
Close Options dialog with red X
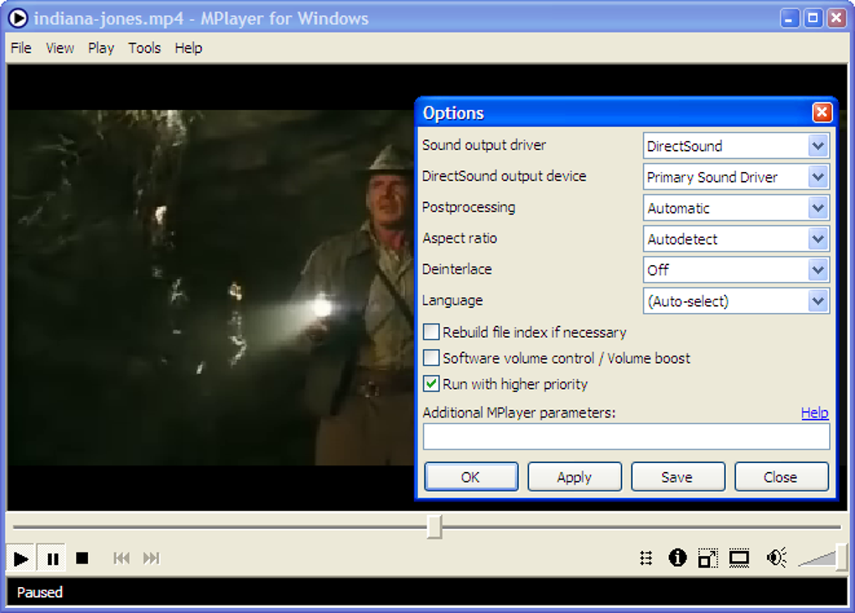point(821,113)
